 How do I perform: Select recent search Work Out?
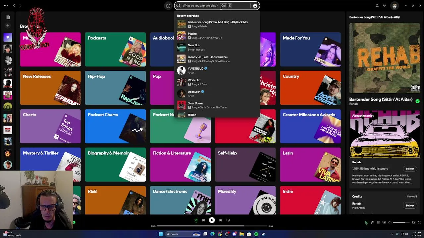217,82
